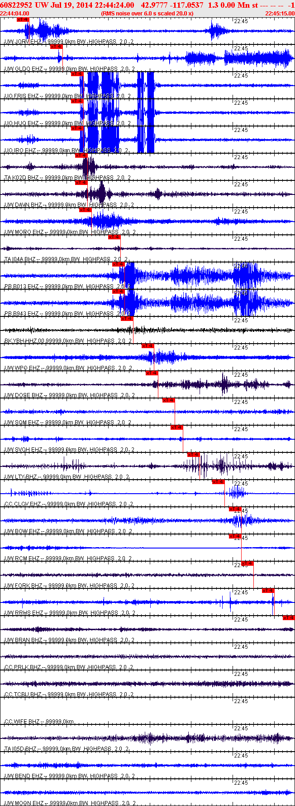The image size is (295, 806).
Task: Select the UO FRIS EHZ pick flag
Action: coord(77,74)
